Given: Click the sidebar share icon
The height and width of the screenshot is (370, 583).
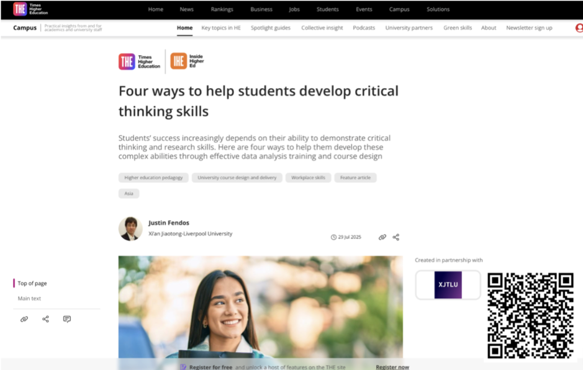Looking at the screenshot, I should coord(46,319).
